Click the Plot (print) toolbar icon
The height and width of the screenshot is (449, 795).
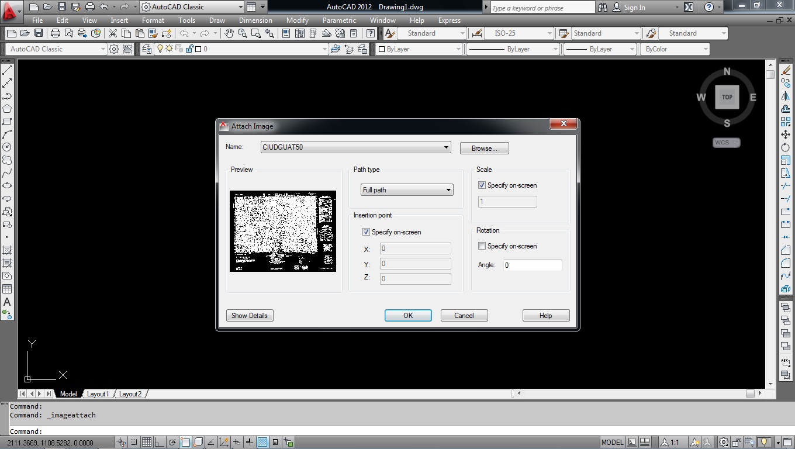click(56, 33)
